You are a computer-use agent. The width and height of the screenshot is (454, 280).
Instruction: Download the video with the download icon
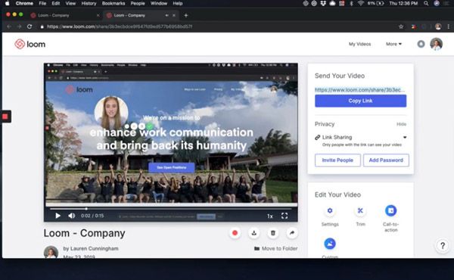coord(254,233)
